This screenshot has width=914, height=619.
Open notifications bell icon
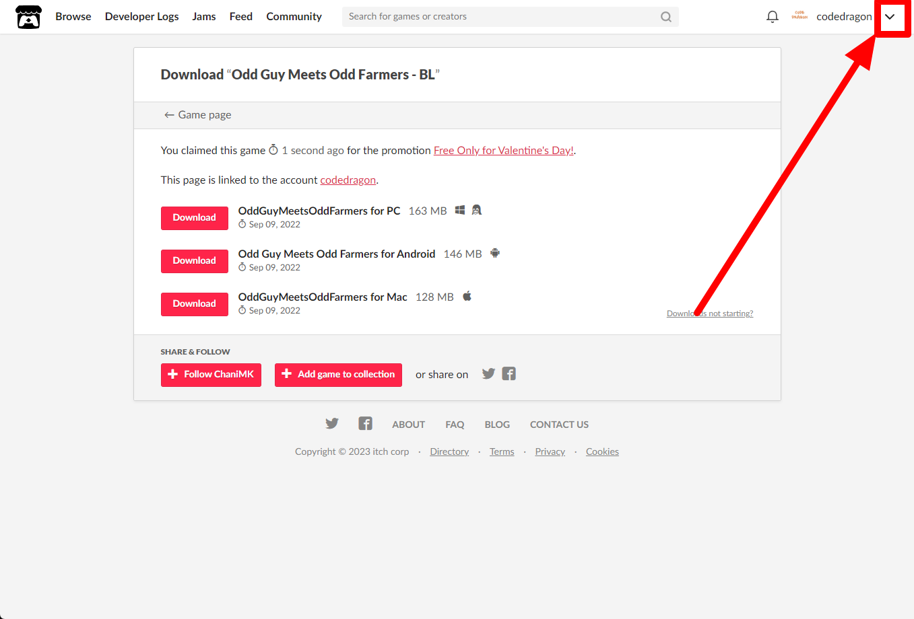click(x=773, y=17)
